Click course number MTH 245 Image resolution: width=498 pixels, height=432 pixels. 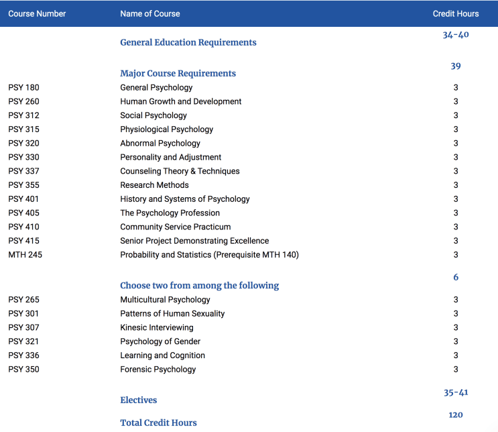(25, 256)
